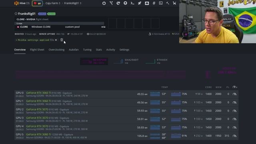Screen dimensions: 256x144
Task: Click the blue tag badge beside NVIDIA
Action: click(x=42, y=14)
